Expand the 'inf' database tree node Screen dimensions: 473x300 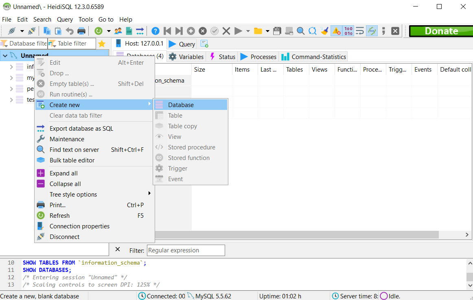coord(11,67)
